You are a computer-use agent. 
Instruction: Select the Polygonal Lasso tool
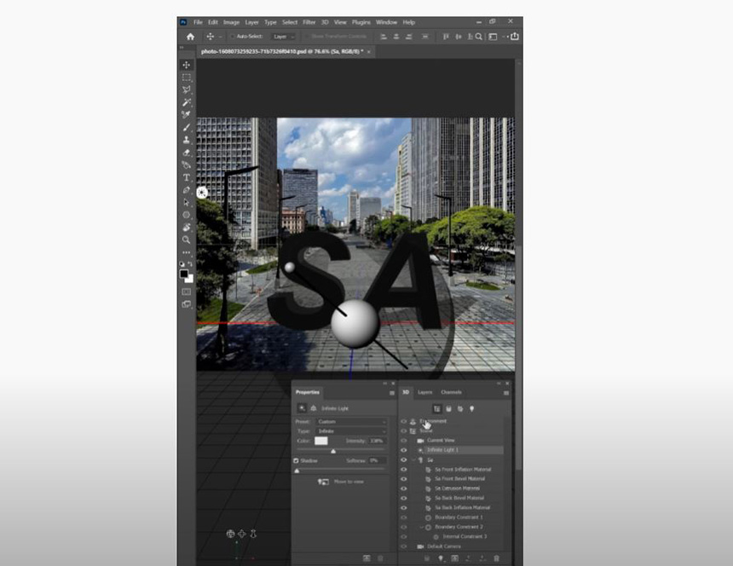(x=187, y=90)
